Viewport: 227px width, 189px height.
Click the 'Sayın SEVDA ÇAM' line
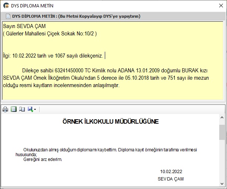pyautogui.click(x=24, y=26)
